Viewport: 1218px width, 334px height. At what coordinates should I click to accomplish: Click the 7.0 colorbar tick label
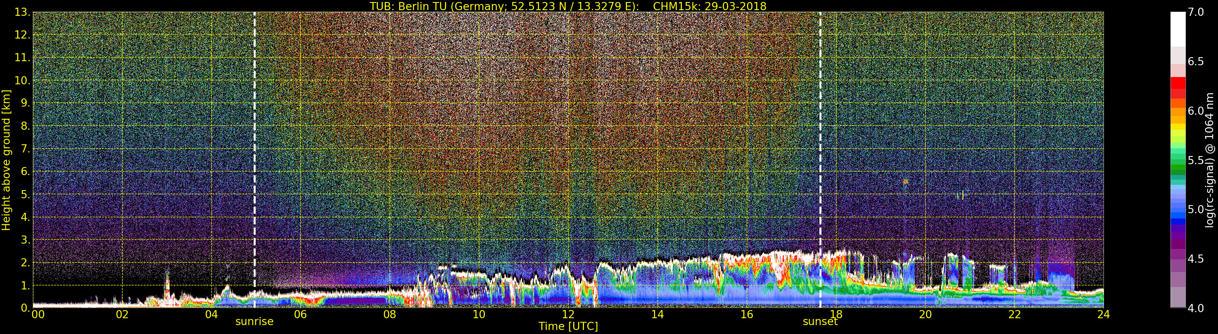1196,12
